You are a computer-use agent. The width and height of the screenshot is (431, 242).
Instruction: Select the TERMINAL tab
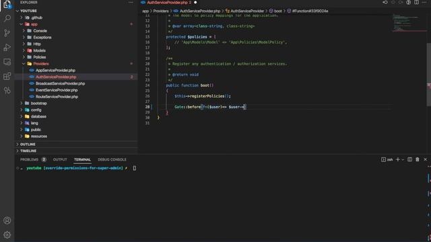[82, 159]
